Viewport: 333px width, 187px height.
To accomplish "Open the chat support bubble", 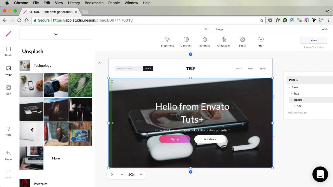I will 320,174.
